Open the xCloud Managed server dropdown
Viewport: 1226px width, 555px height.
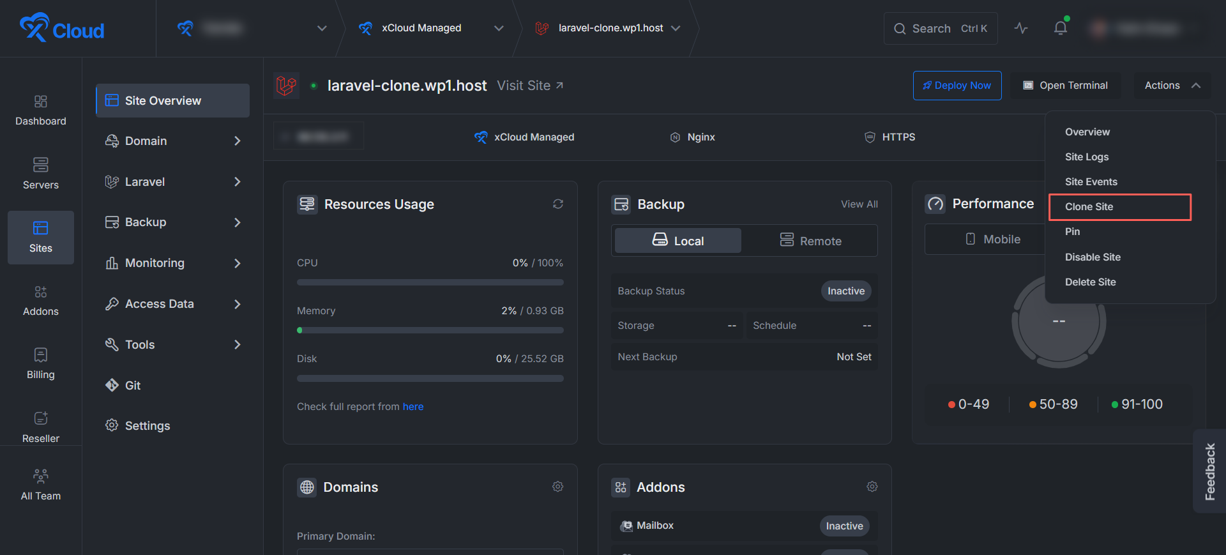[x=431, y=28]
